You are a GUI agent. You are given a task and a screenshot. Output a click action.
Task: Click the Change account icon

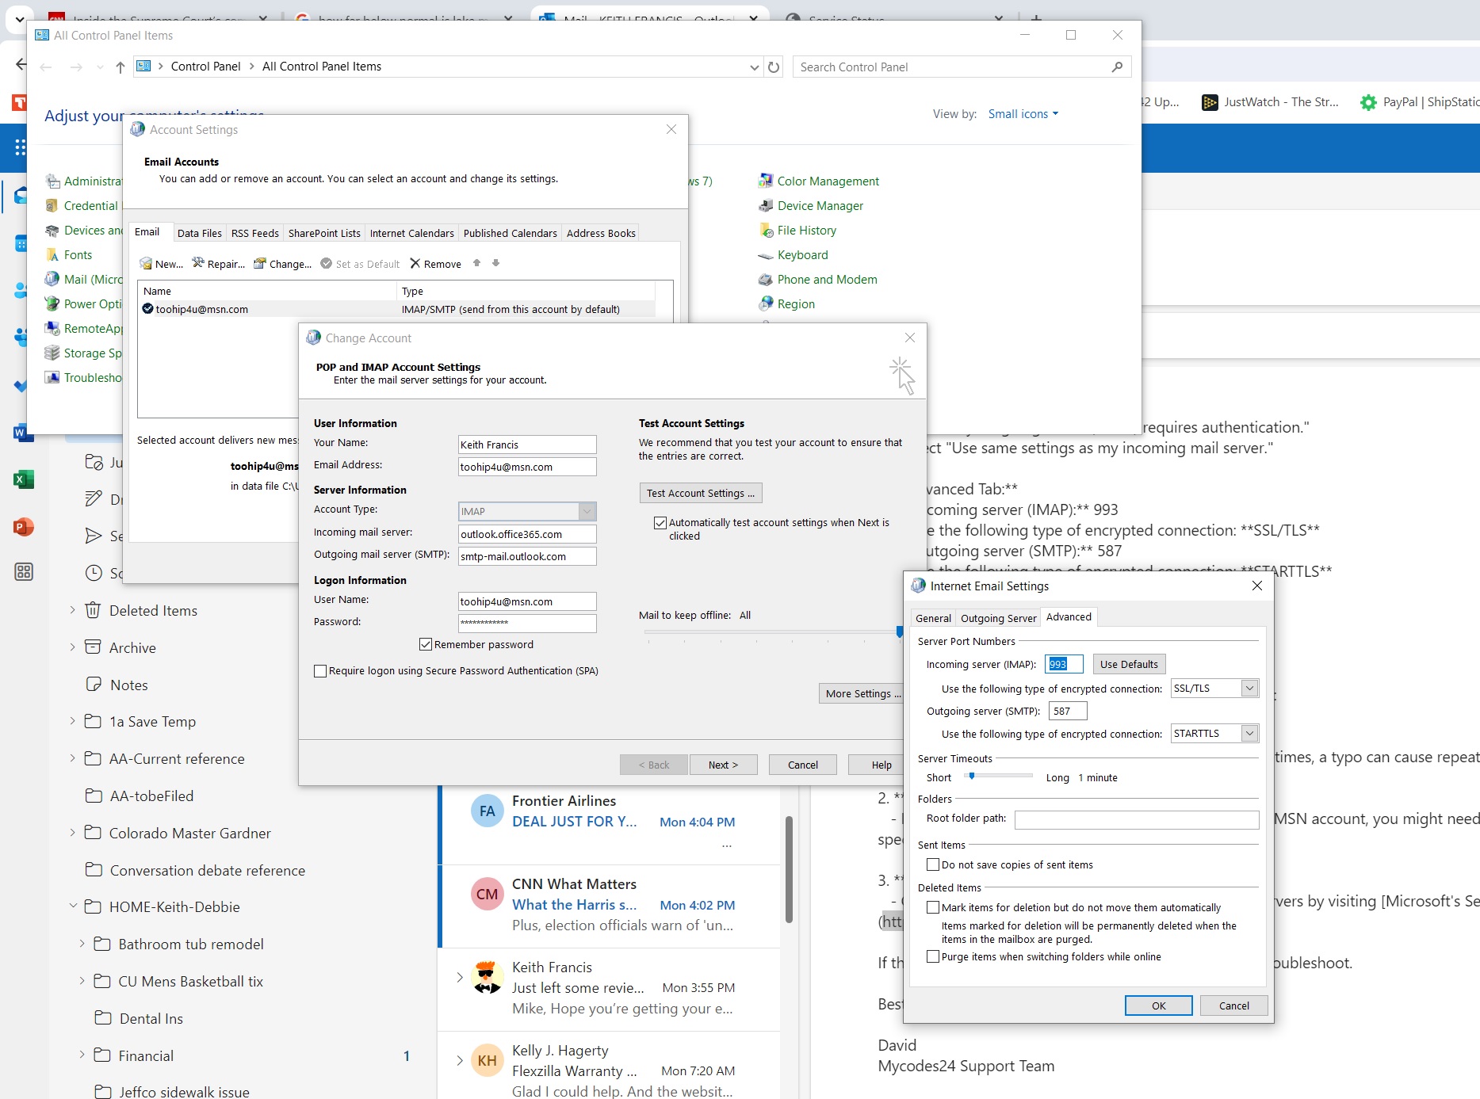tap(260, 264)
